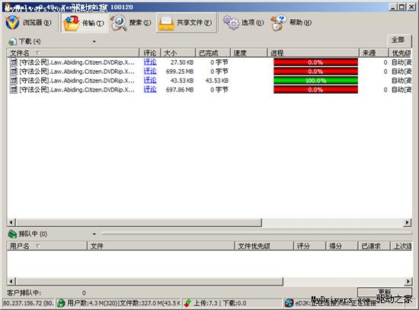Expand the Queued (排队中 0) dropdown arrow

click(94, 234)
